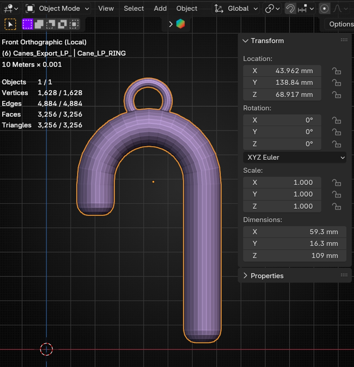Choose the Set new selection mode icon
This screenshot has width=354, height=367.
coord(28,24)
